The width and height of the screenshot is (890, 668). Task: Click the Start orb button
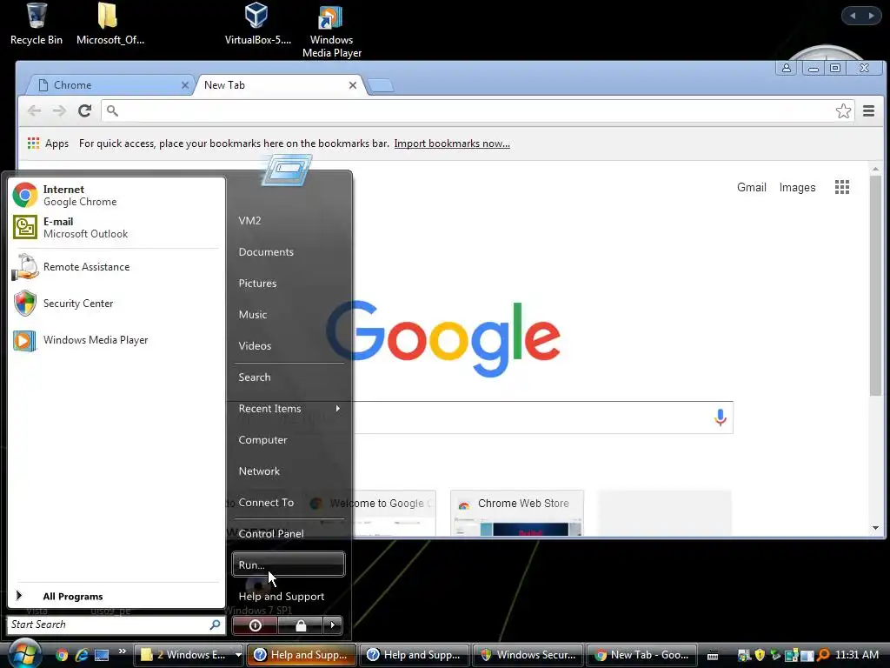pyautogui.click(x=23, y=654)
